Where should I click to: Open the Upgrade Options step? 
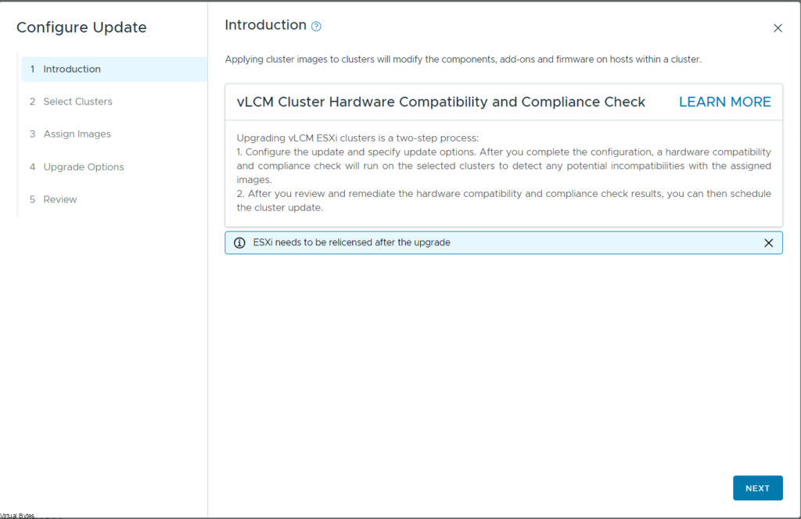(83, 167)
